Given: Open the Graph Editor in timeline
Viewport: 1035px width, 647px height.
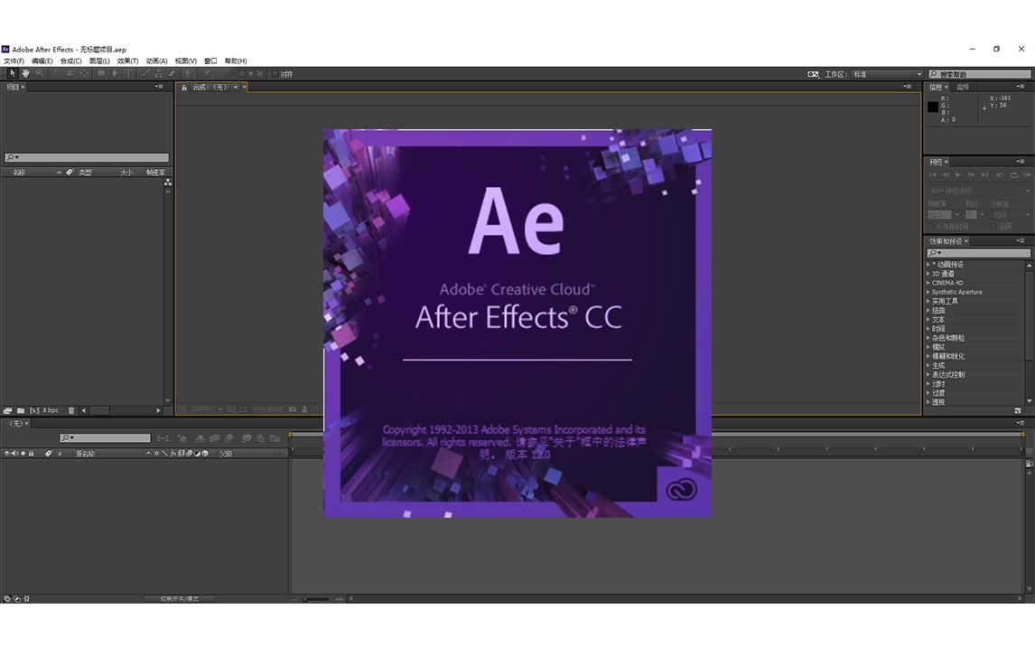Looking at the screenshot, I should (x=275, y=437).
